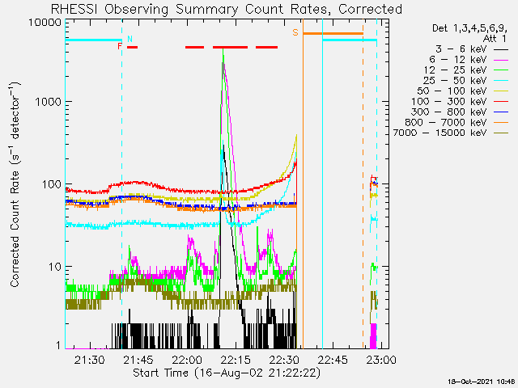
Task: Click the magenta line swatch for 6 - 12 keV
Action: click(501, 60)
